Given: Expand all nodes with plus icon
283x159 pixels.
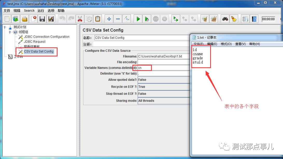Looking at the screenshot, I should tap(109, 19).
